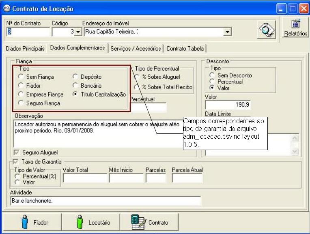310x234 pixels.
Task: Open Relatórios reports icon
Action: [x=296, y=26]
